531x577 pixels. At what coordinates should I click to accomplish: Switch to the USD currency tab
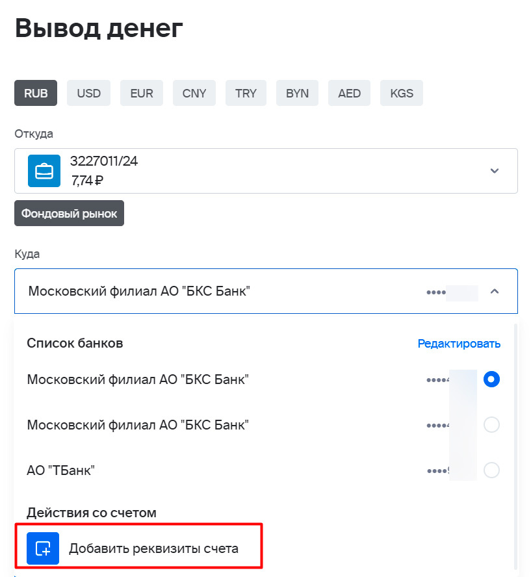point(88,93)
